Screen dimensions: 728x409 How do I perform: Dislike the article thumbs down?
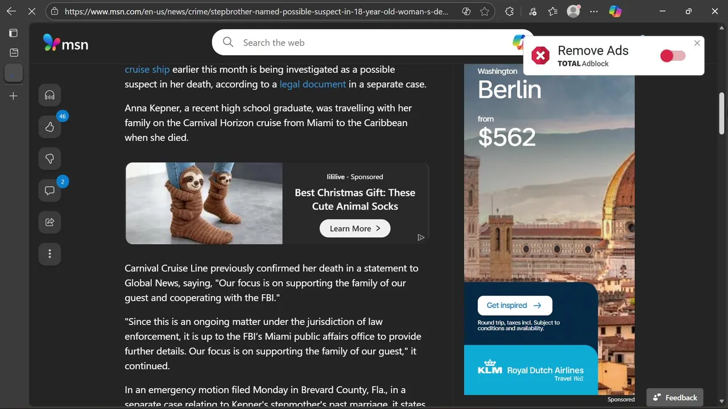tap(49, 158)
